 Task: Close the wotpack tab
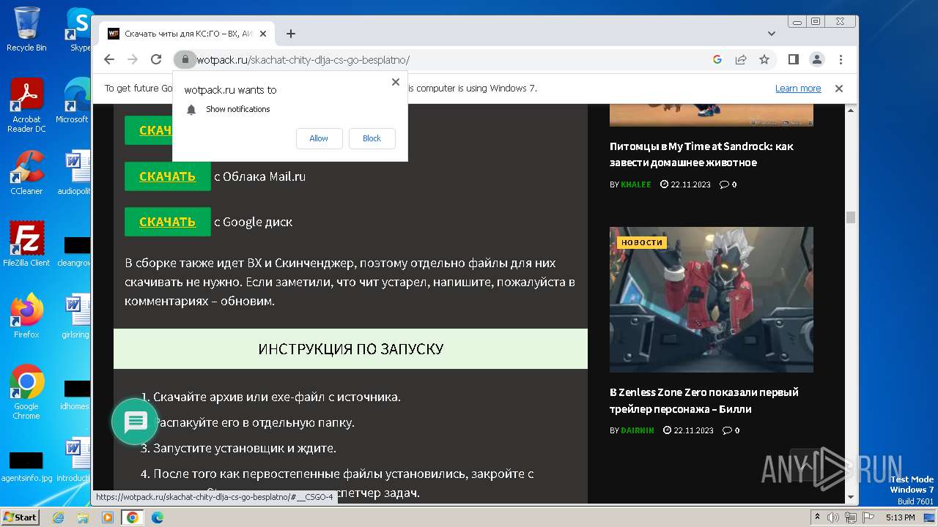tap(263, 34)
